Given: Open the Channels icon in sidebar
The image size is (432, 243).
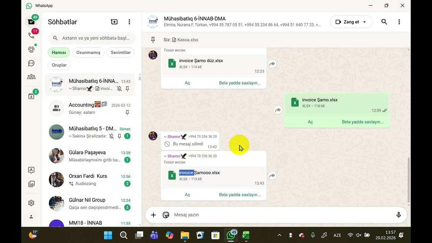Looking at the screenshot, I should click(31, 63).
